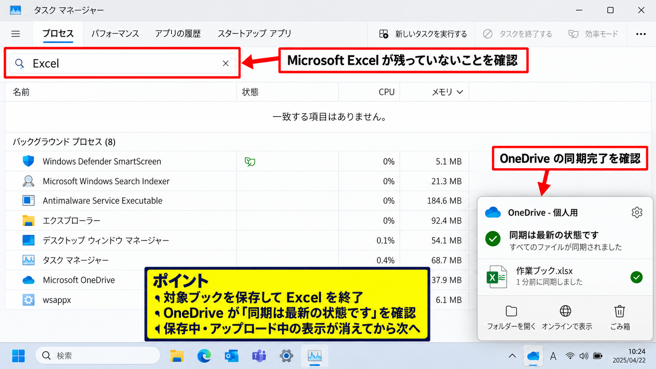Screen dimensions: 656x369
Task: Open ごみ箱 in OneDrive panel
Action: click(620, 318)
